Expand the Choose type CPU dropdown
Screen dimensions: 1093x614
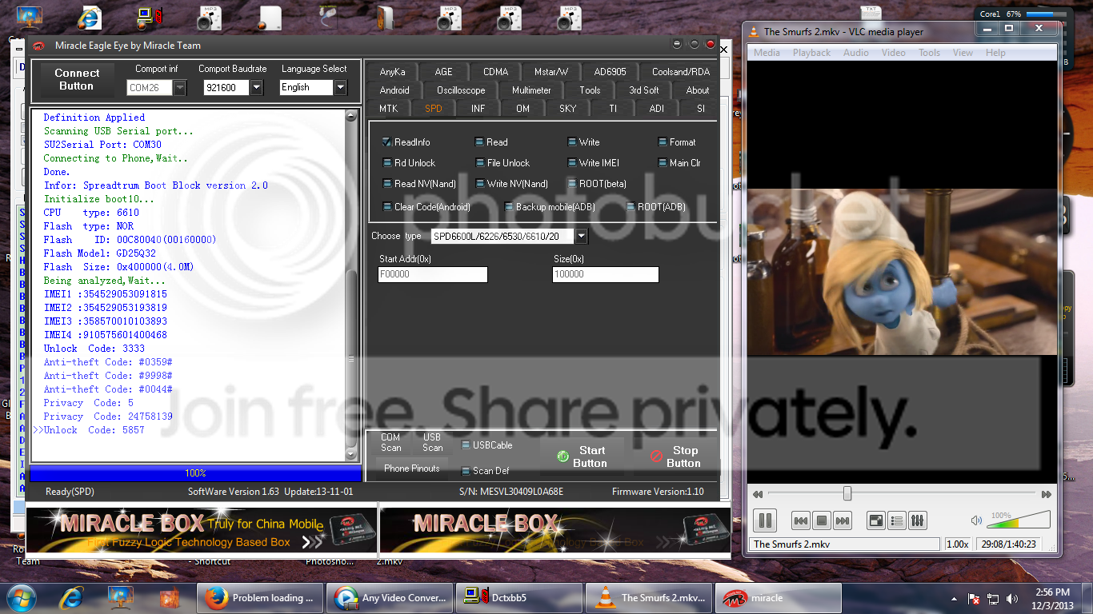click(x=581, y=236)
